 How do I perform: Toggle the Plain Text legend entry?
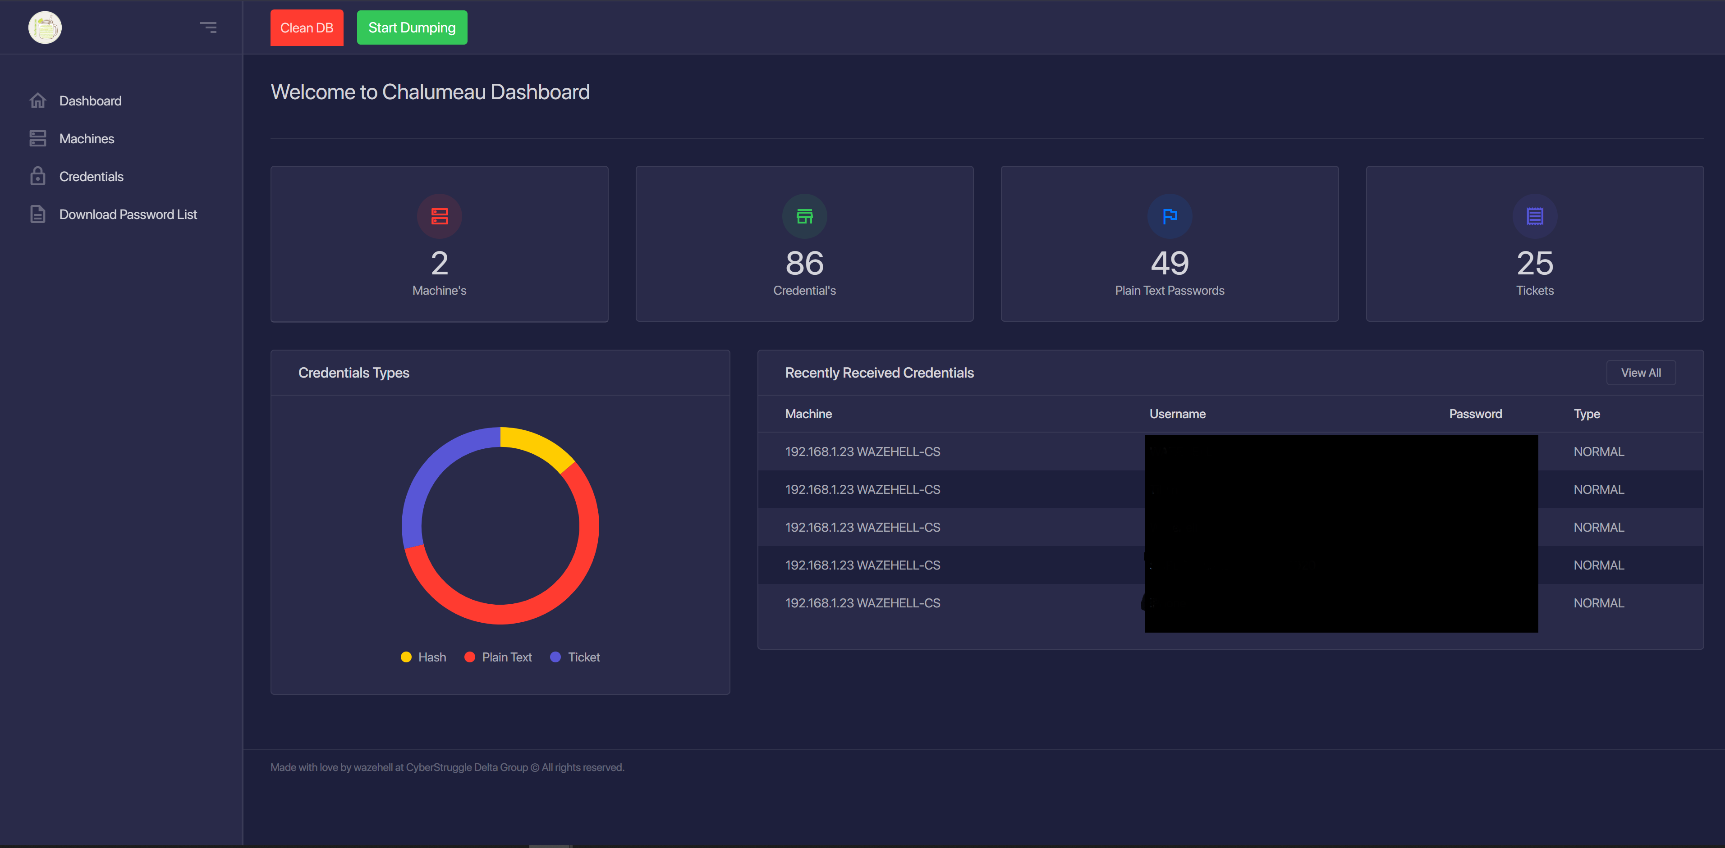[x=498, y=657]
